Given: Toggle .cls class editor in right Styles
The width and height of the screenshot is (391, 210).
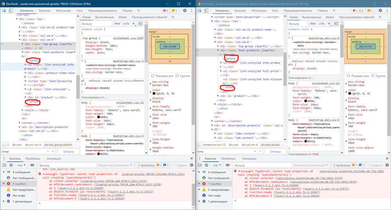Looking at the screenshot, I should (x=321, y=23).
